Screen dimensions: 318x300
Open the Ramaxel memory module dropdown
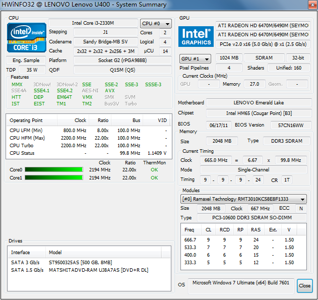[243, 199]
